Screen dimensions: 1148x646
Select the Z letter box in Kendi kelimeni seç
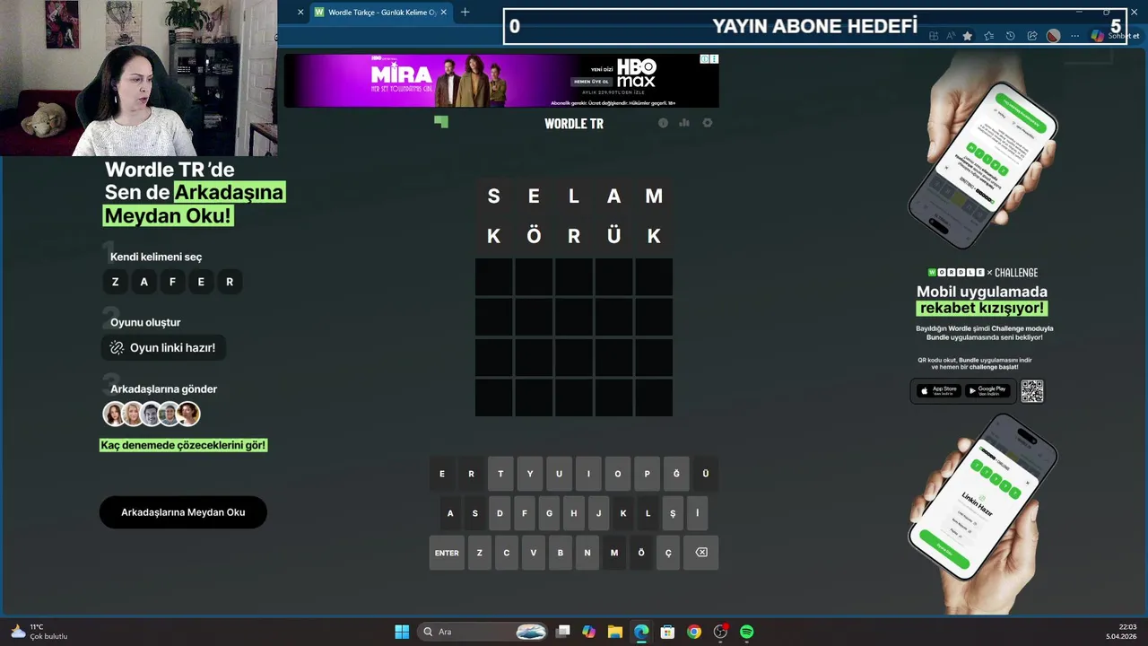[x=115, y=282]
